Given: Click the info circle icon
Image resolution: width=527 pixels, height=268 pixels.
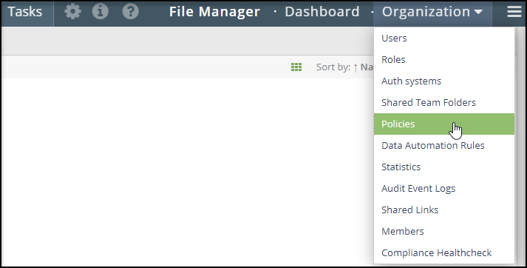Looking at the screenshot, I should pos(101,12).
